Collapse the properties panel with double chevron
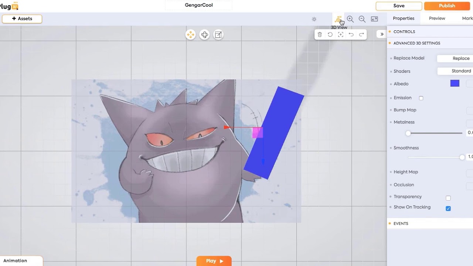 pos(382,34)
